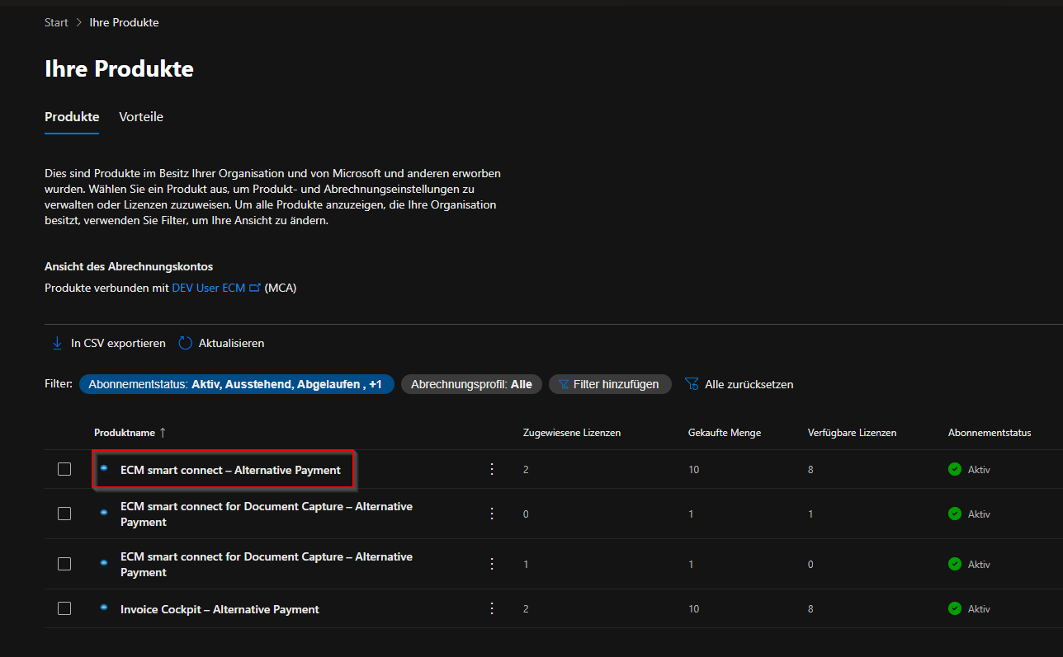Click the external link icon next to DEV User ECM
The height and width of the screenshot is (657, 1063).
coord(254,289)
